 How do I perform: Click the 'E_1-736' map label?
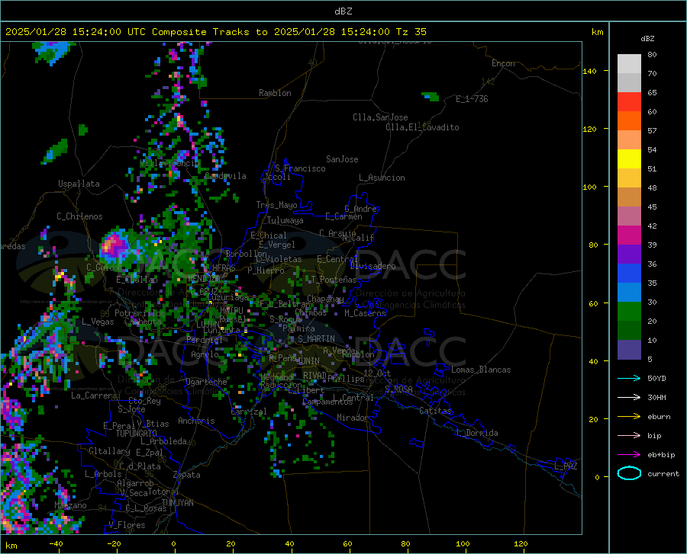tap(472, 99)
